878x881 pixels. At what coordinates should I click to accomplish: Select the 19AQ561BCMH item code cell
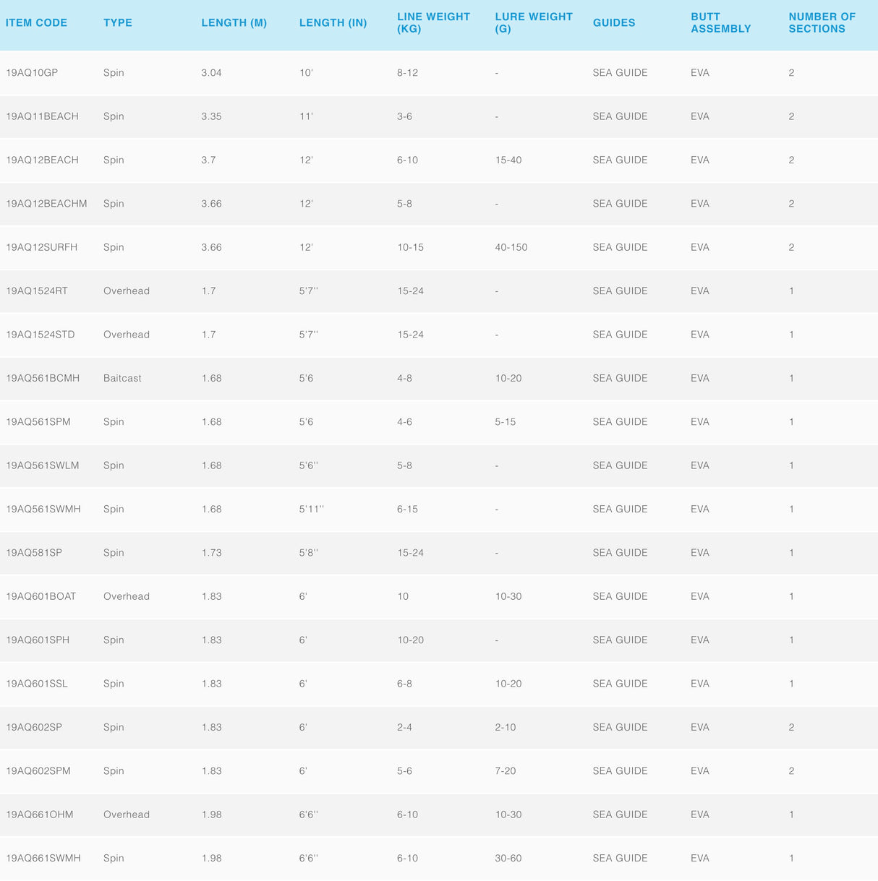tap(43, 378)
